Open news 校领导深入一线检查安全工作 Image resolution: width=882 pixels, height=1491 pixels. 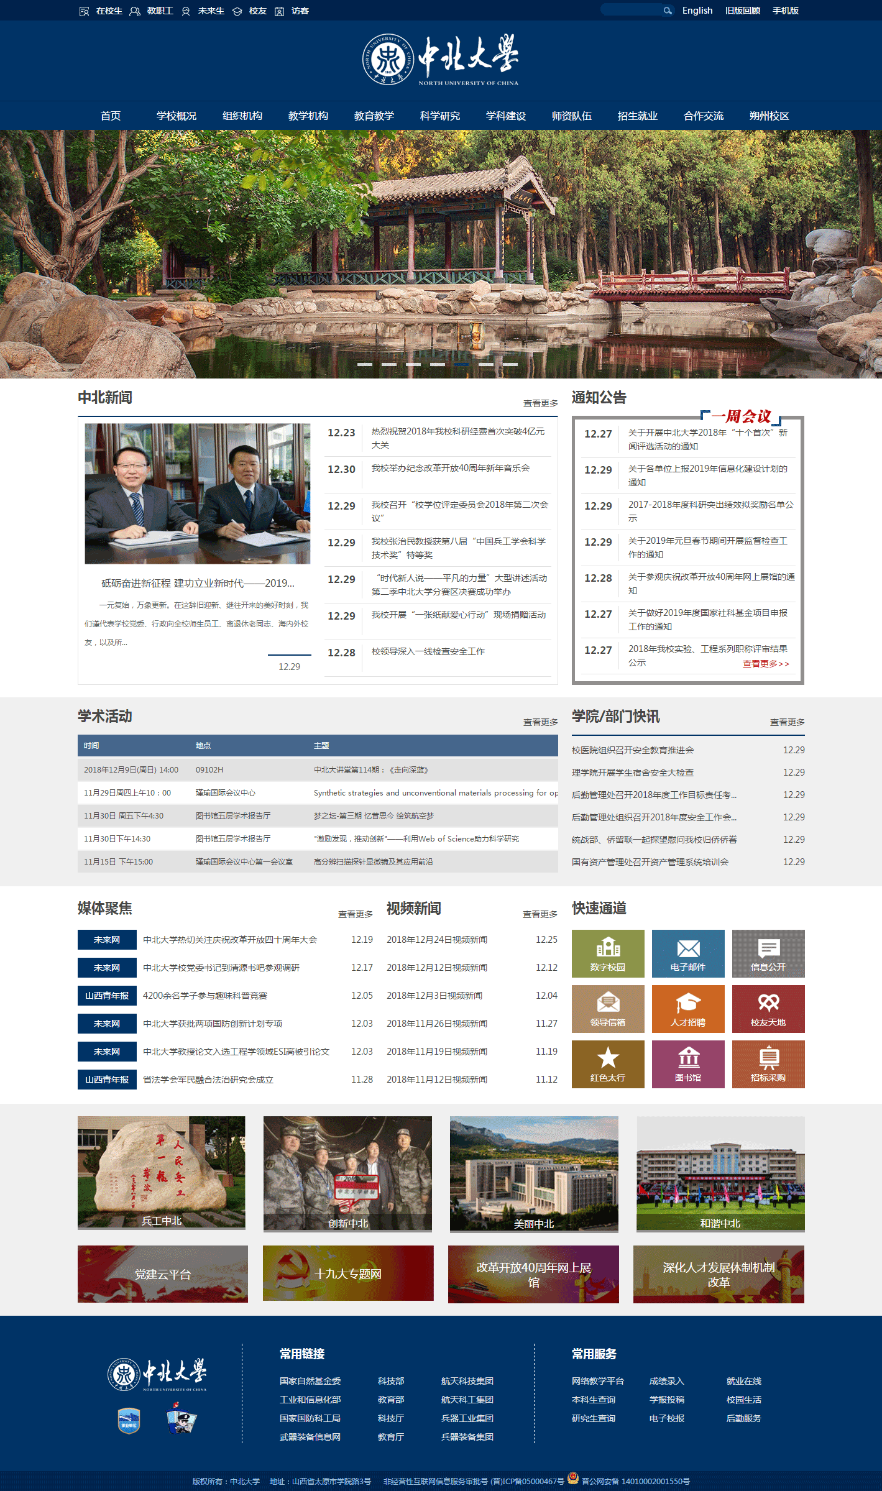point(428,651)
